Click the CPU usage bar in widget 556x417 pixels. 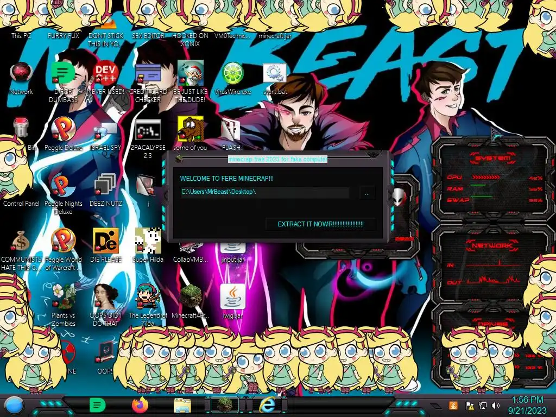pos(486,177)
